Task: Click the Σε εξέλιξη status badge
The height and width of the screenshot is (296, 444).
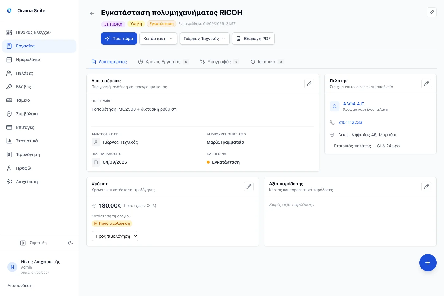Action: click(x=113, y=24)
